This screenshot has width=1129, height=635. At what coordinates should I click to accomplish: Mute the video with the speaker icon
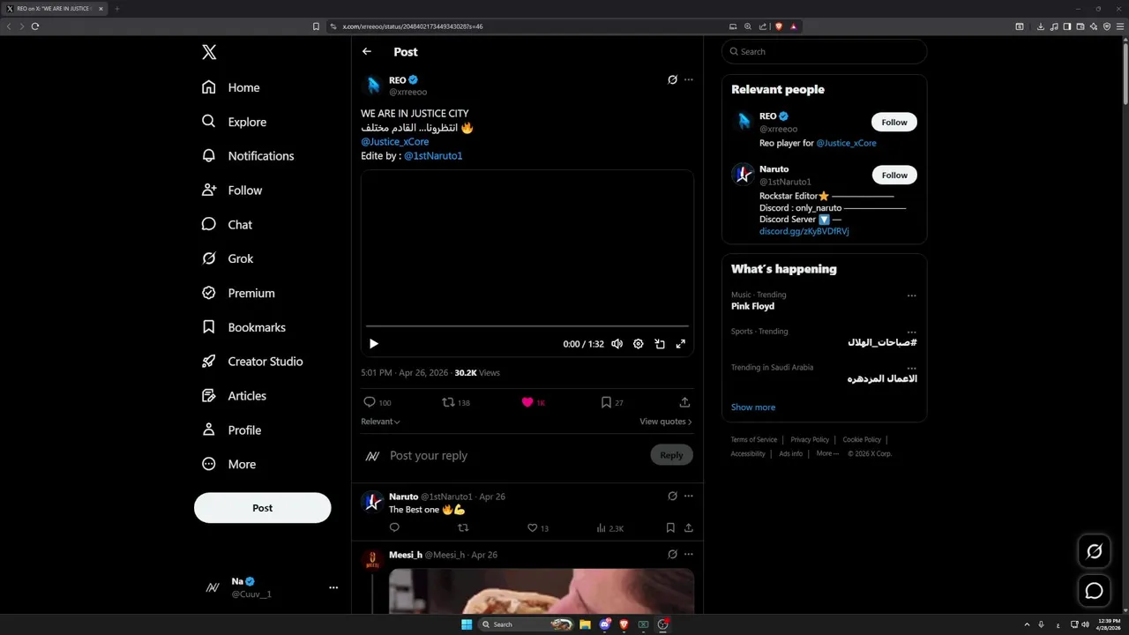(617, 344)
